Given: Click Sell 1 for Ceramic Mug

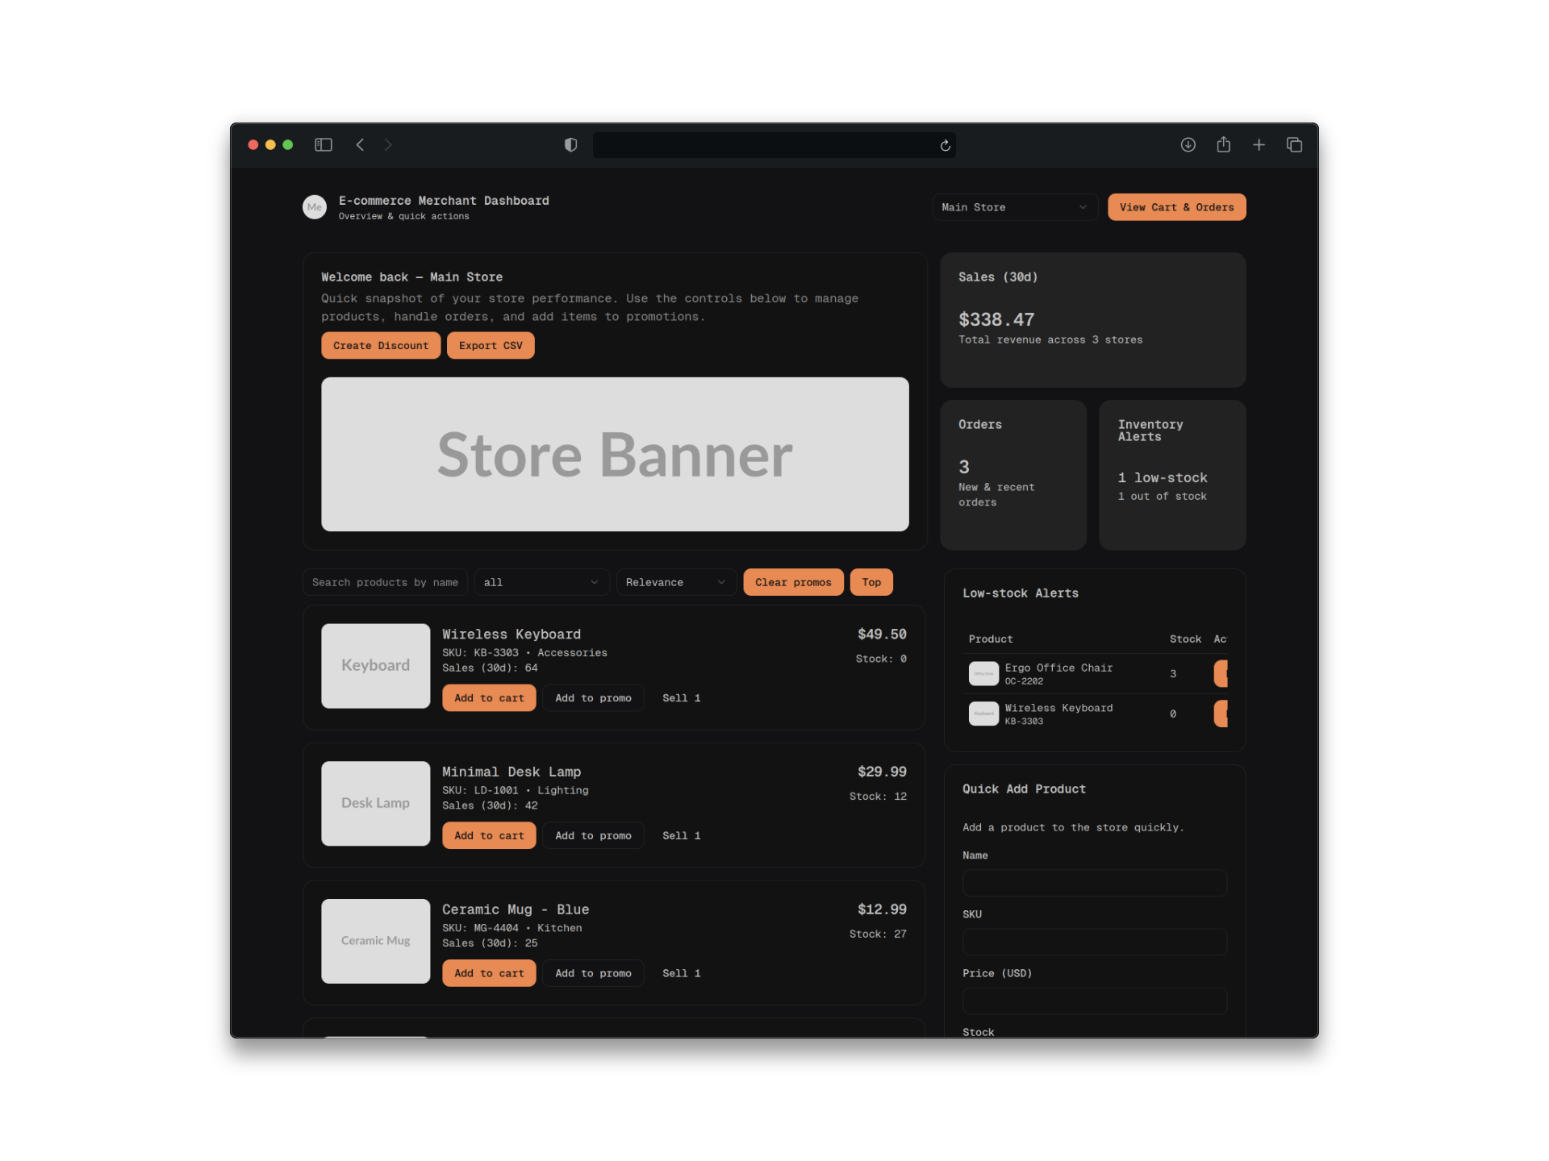Looking at the screenshot, I should pos(681,973).
